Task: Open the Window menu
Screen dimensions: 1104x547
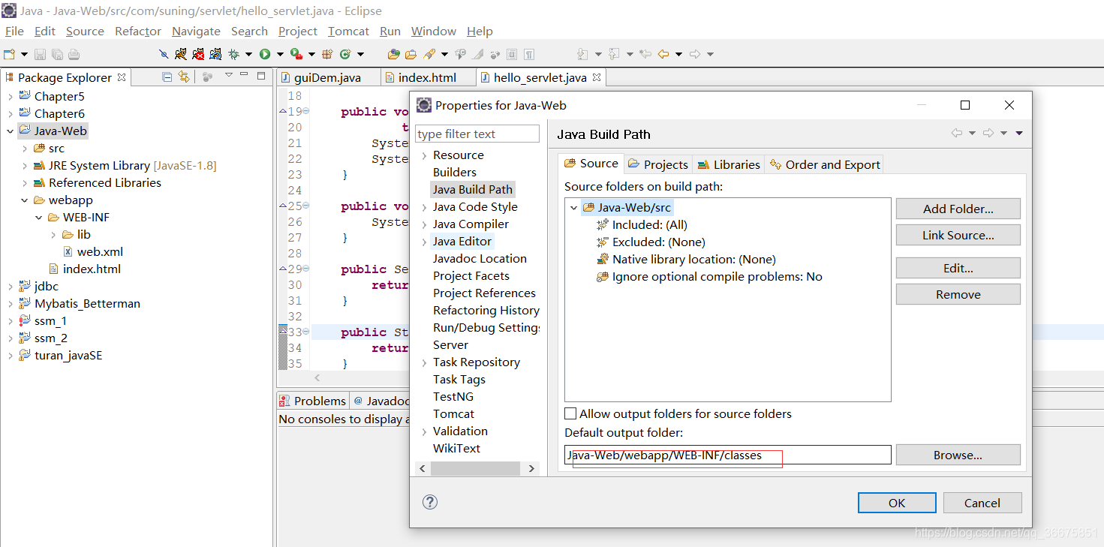Action: point(434,31)
